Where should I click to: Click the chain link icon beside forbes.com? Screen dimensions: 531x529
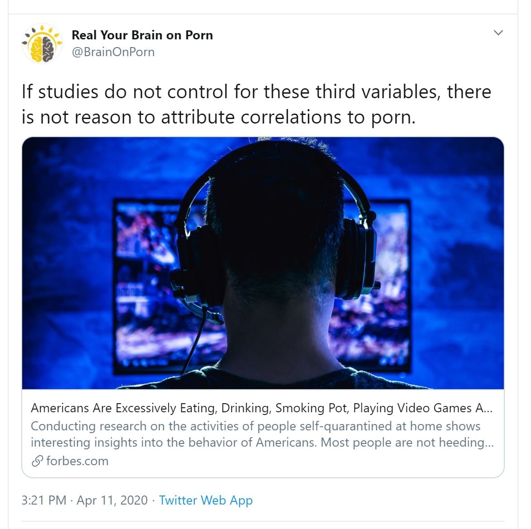coord(37,461)
